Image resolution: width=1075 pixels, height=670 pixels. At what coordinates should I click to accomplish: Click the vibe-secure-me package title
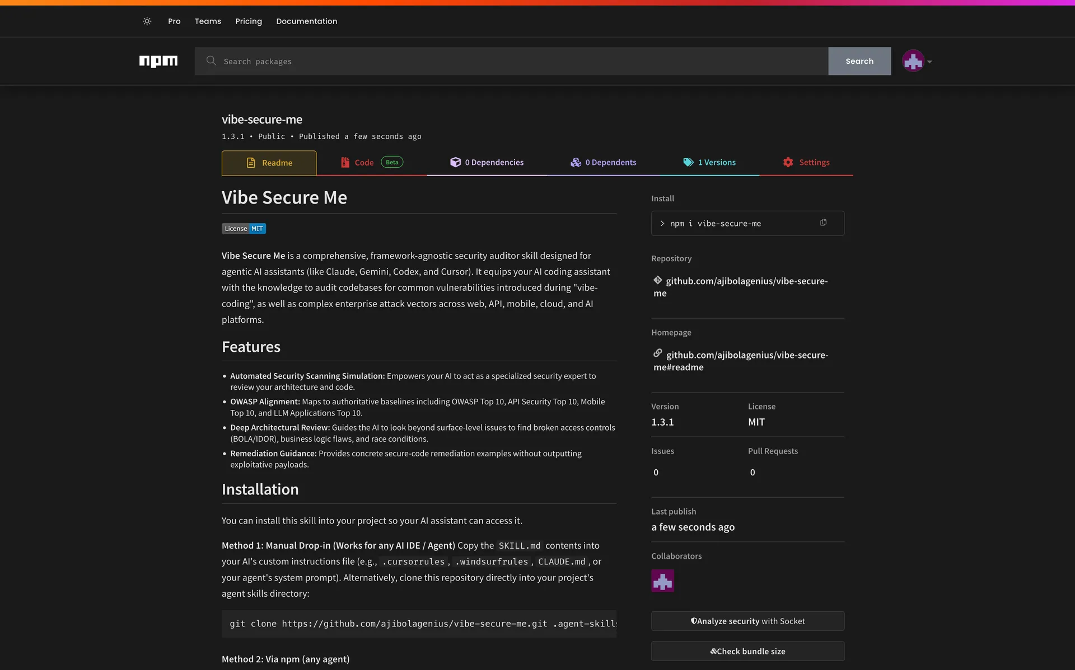[x=261, y=119]
